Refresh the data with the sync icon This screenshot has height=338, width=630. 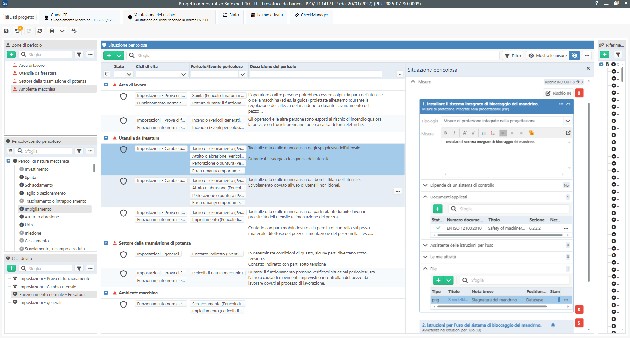pos(40,31)
